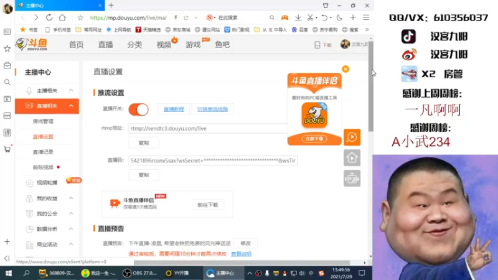The image size is (498, 280).
Task: Click the Douyu logo
Action: 32,44
